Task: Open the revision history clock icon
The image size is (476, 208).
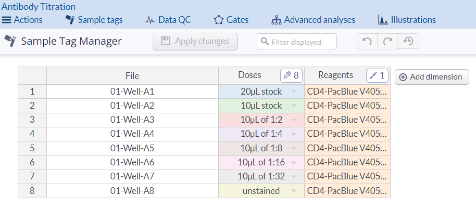Action: [408, 42]
